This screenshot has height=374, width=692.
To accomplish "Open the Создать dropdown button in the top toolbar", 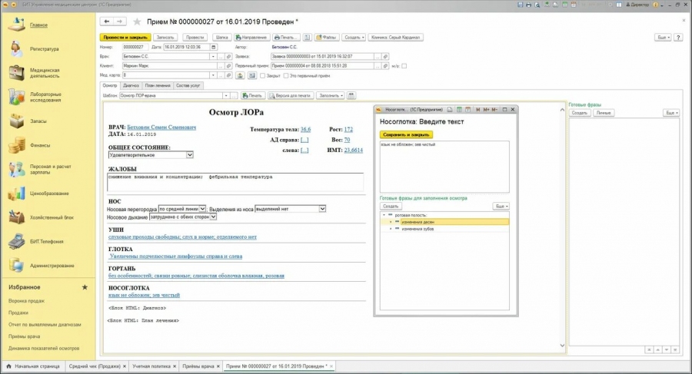I will (x=354, y=38).
